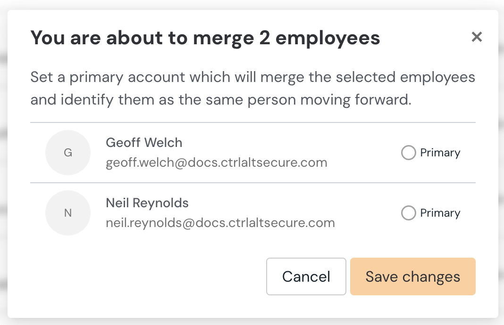Click the number 2 in the heading

[x=263, y=38]
